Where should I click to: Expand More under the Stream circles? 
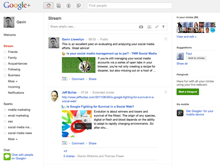coord(13,81)
